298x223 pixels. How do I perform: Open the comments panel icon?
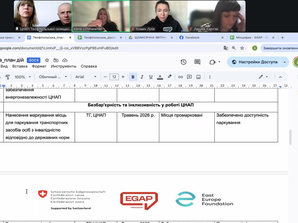coord(197,62)
